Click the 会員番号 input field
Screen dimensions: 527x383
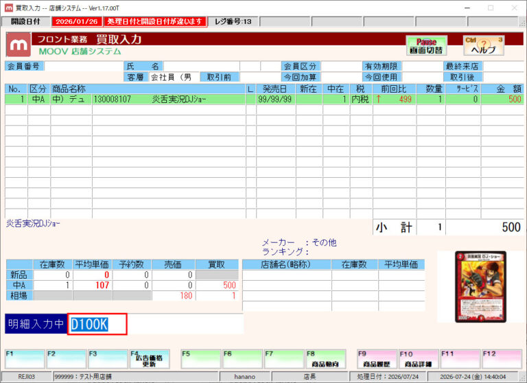tap(83, 67)
